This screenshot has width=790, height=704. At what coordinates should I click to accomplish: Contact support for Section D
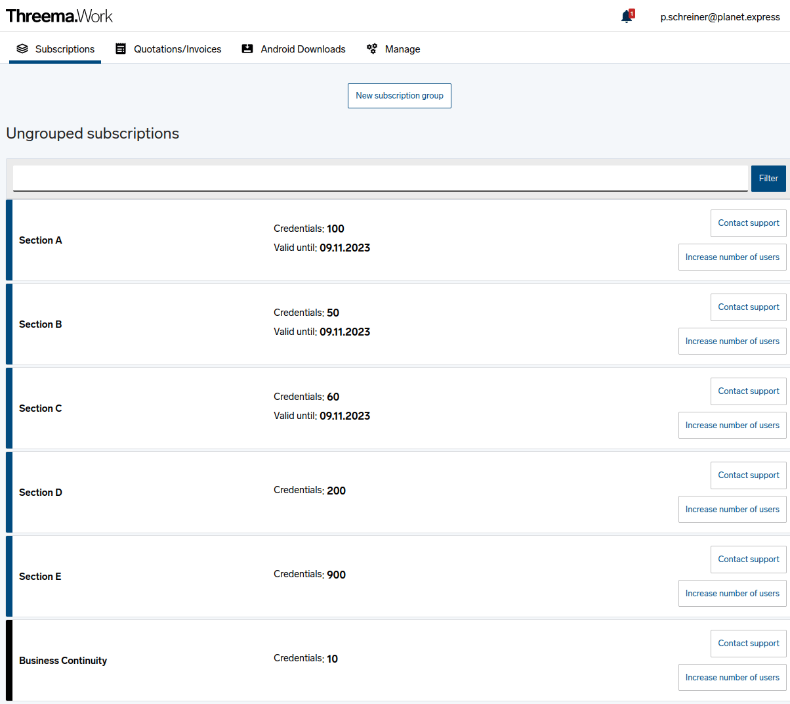(x=749, y=475)
